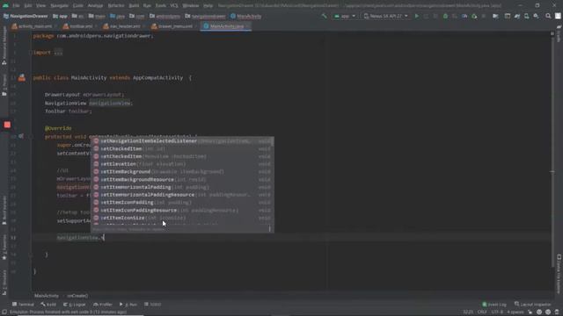Choose setItemHorizontalPaddingResource suggestion
The height and width of the screenshot is (316, 563).
pos(182,195)
